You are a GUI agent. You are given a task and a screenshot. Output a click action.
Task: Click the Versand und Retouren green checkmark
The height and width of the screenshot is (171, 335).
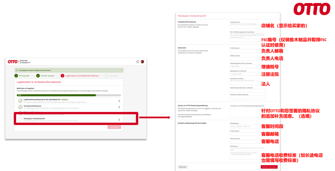coord(20,107)
